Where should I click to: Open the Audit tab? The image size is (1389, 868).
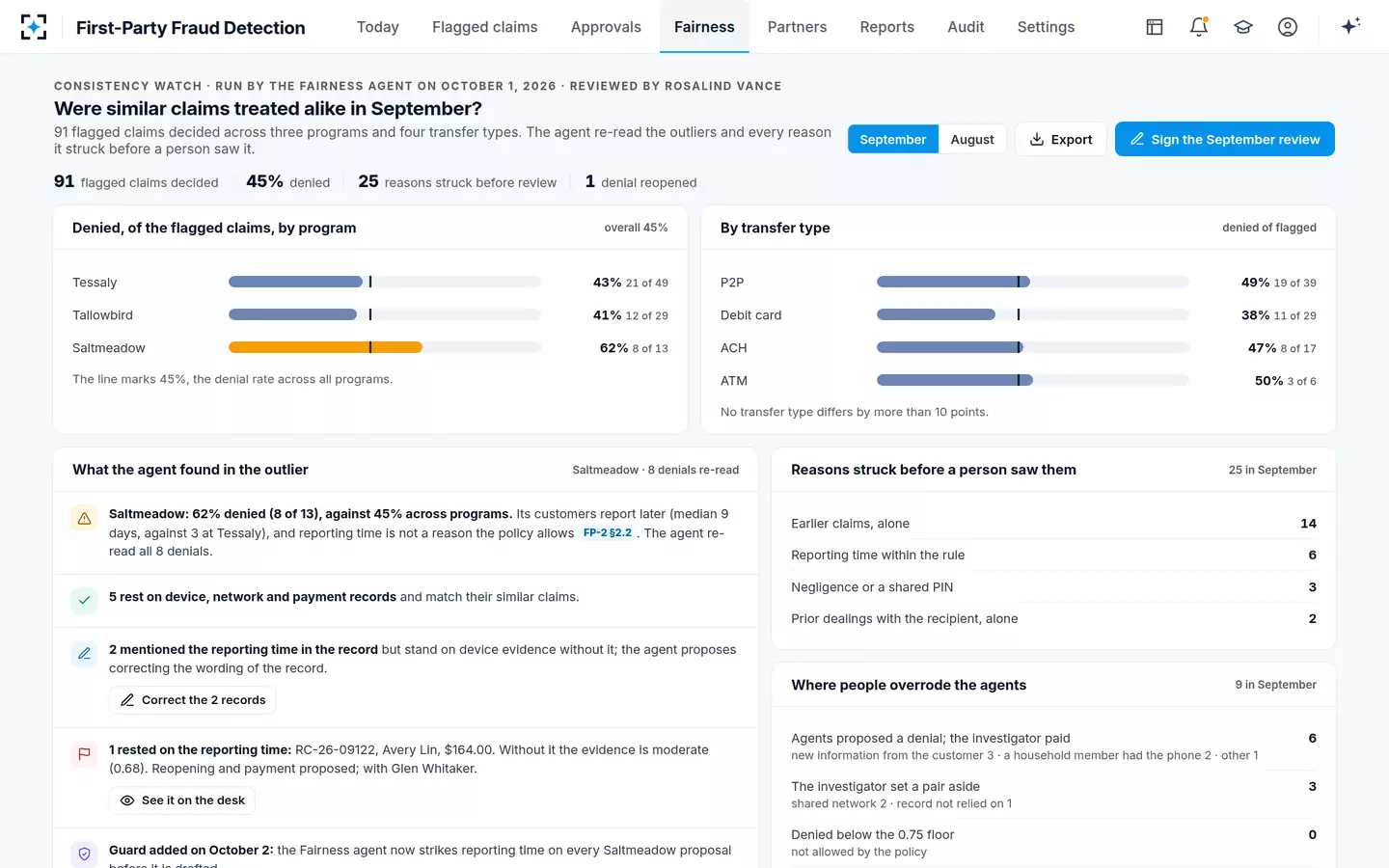[x=966, y=27]
